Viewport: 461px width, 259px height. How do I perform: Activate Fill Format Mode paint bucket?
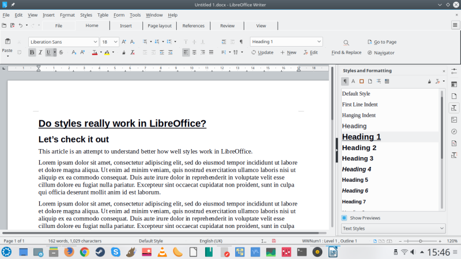coord(429,81)
